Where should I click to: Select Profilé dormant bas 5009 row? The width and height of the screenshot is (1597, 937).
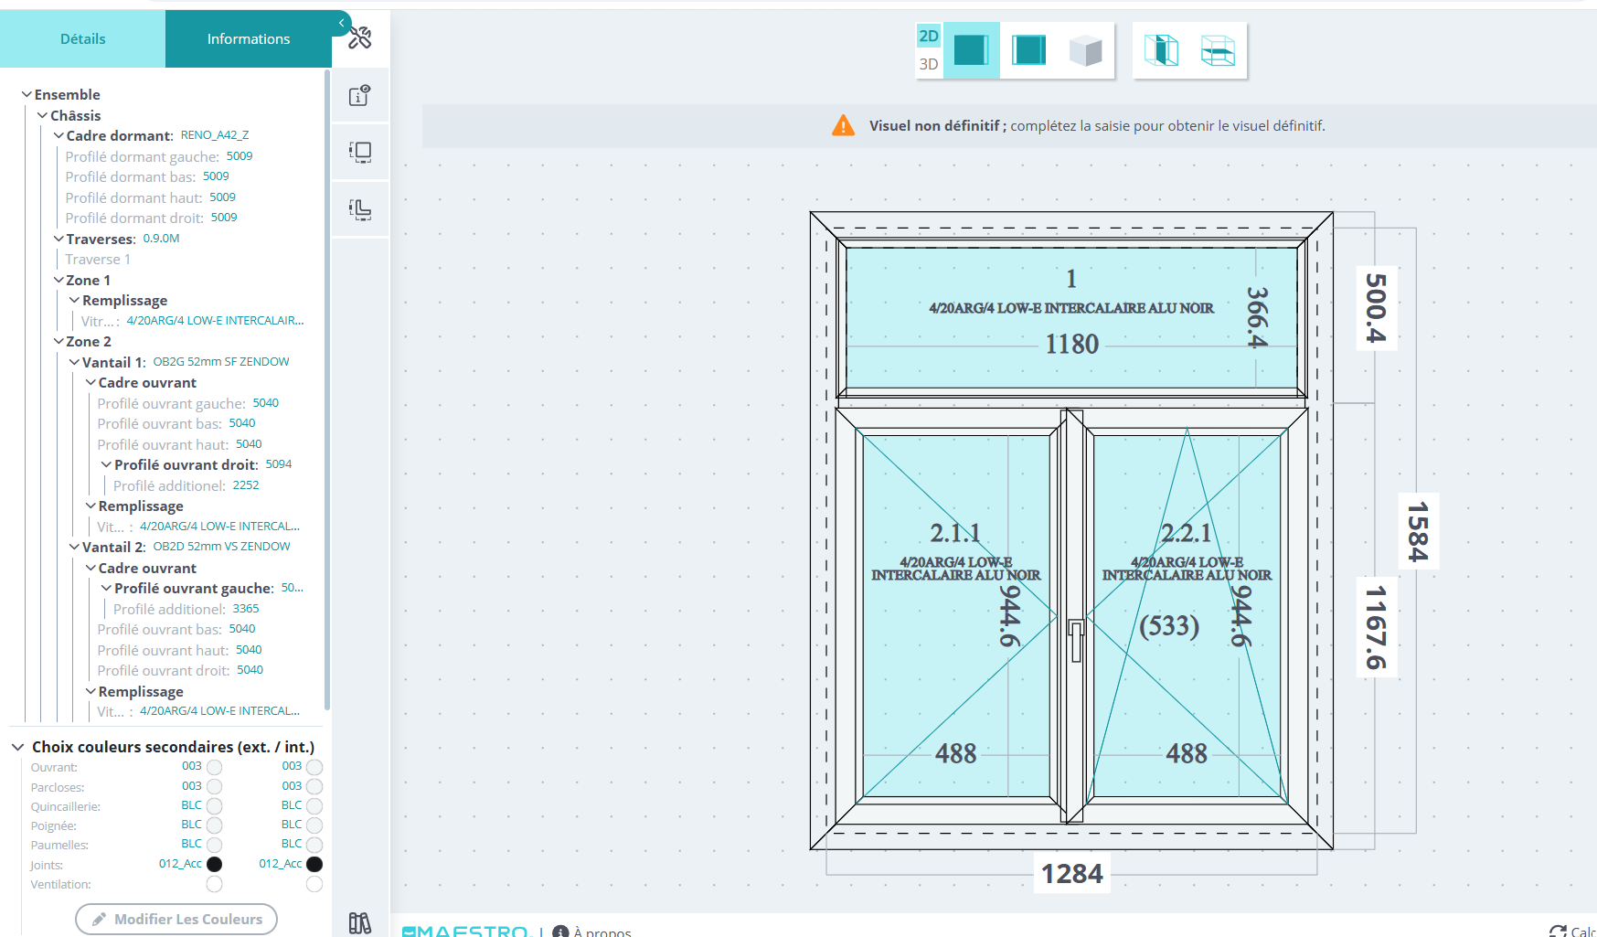147,176
